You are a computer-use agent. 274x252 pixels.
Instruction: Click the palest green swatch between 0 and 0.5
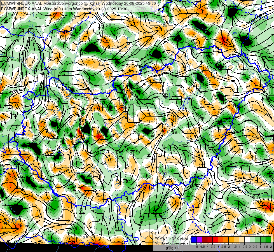252,239
